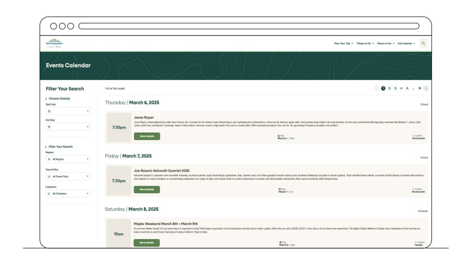Go to next results page arrow
This screenshot has width=472, height=265.
[x=426, y=88]
